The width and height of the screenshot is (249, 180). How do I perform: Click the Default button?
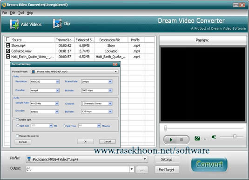tap(23, 142)
